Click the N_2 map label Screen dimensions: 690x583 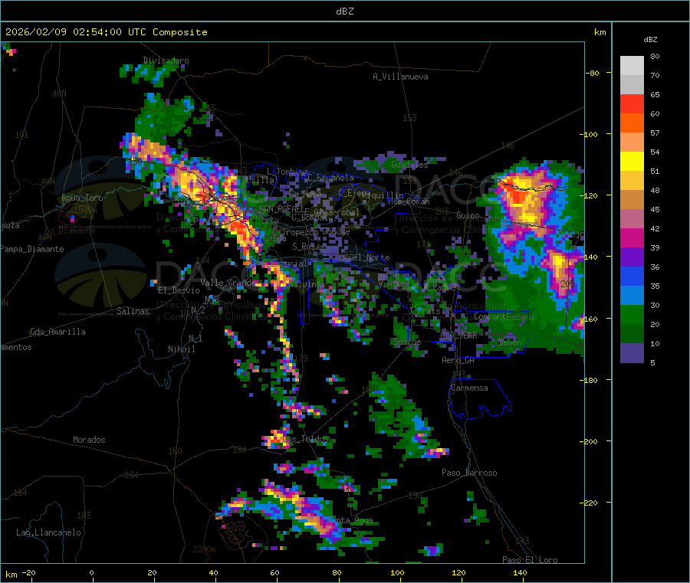[198, 309]
